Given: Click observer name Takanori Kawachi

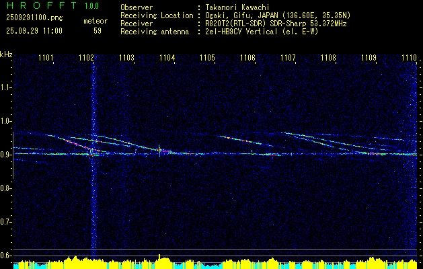Looking at the screenshot, I should (237, 7).
